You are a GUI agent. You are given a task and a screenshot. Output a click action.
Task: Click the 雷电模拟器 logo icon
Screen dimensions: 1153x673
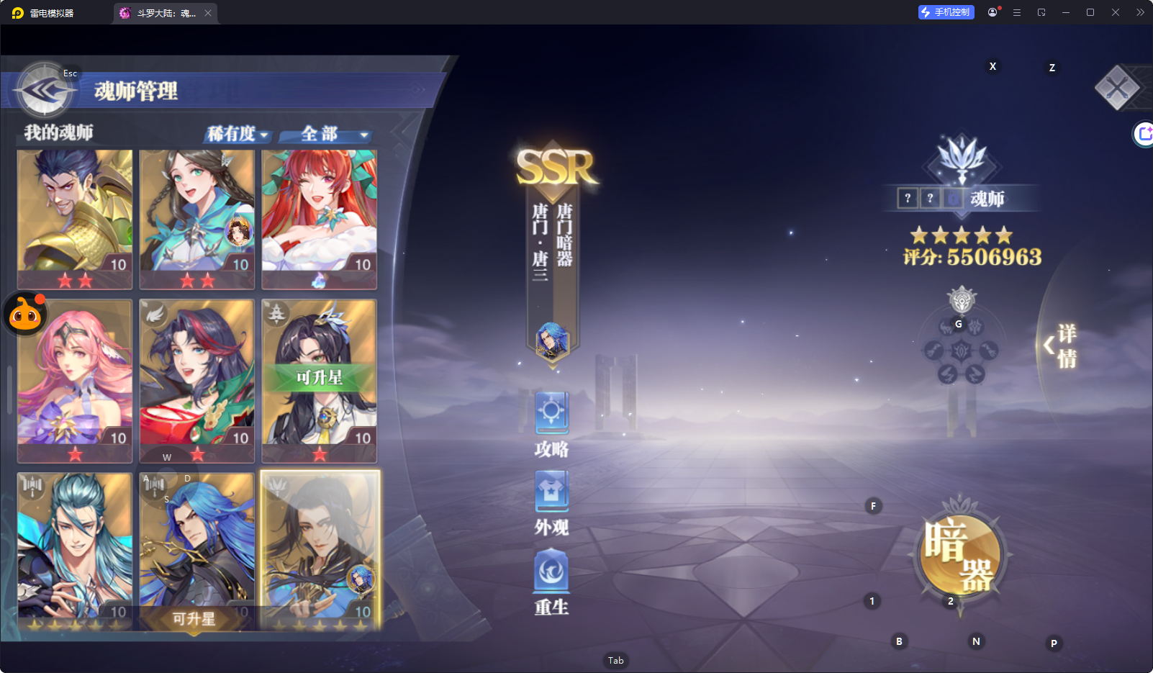[17, 13]
